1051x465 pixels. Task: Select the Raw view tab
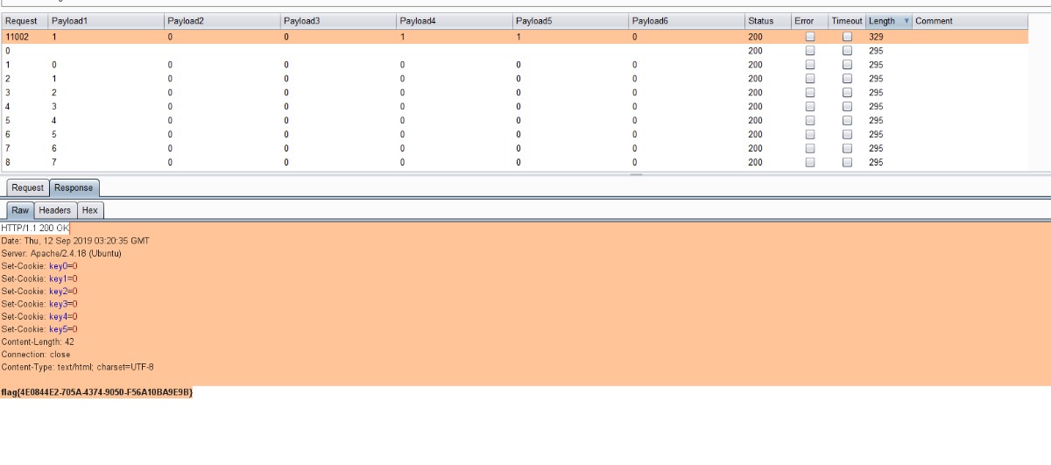click(x=20, y=210)
